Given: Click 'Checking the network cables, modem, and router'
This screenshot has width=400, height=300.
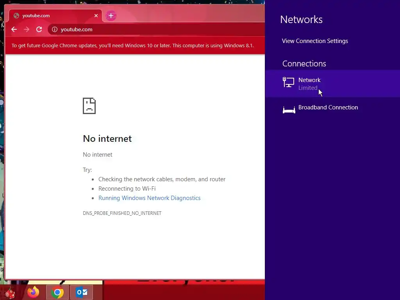Looking at the screenshot, I should click(162, 179).
